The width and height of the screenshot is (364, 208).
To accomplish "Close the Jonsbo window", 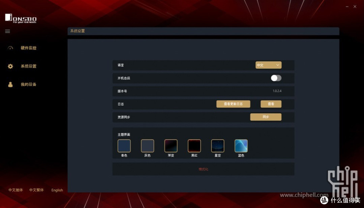I will click(355, 6).
